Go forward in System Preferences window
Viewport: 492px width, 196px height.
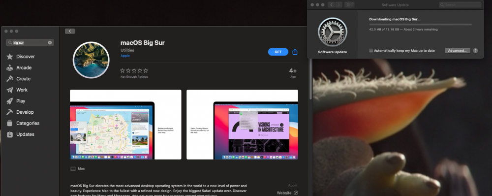339,5
